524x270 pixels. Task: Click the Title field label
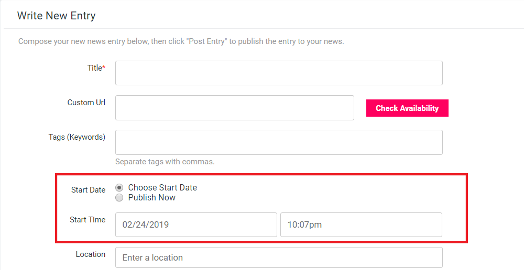pyautogui.click(x=96, y=68)
